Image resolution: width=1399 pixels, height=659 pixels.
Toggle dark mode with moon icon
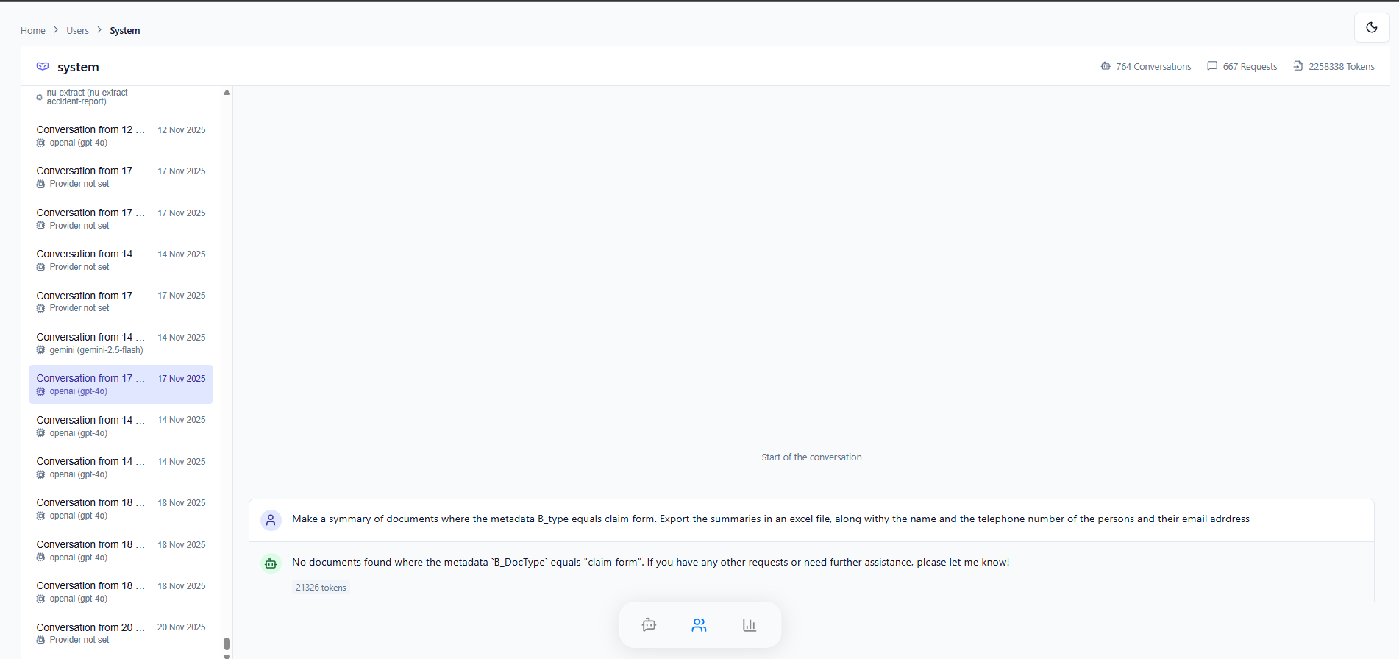1371,28
